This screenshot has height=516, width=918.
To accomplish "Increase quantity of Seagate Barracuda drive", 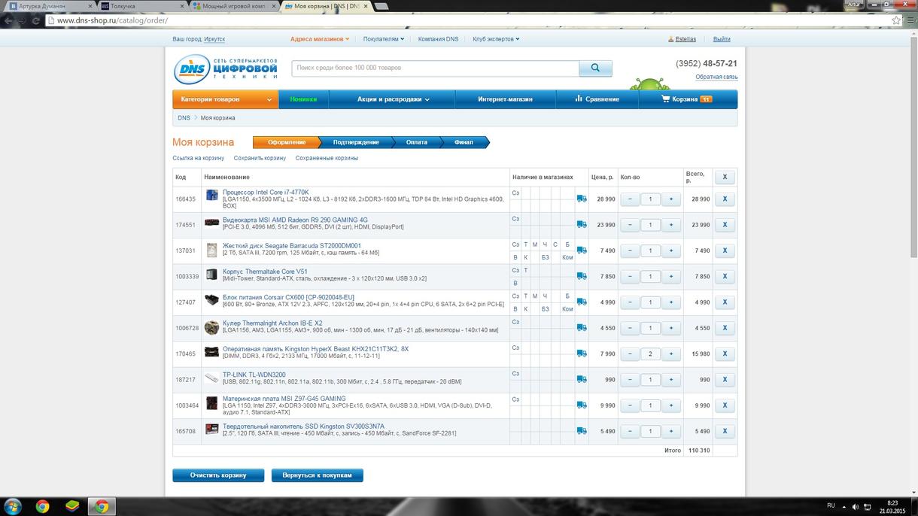I will coord(671,250).
